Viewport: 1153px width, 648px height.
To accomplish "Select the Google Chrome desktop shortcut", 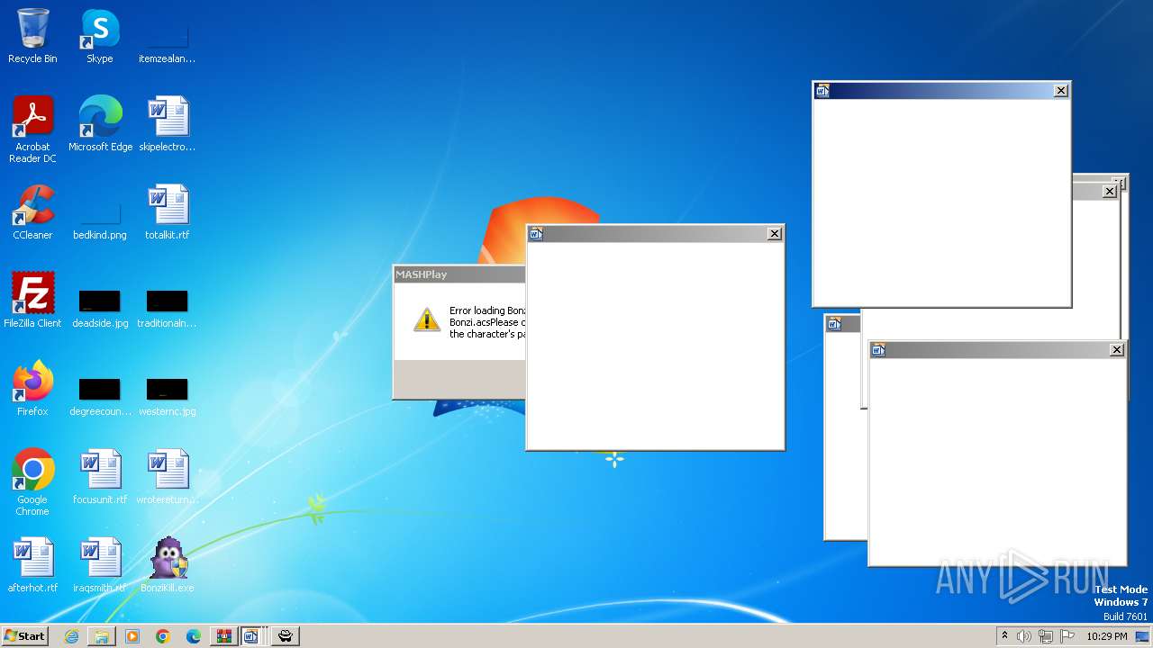I will pos(32,482).
